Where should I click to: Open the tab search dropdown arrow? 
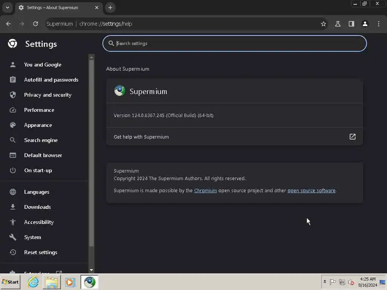click(x=8, y=8)
